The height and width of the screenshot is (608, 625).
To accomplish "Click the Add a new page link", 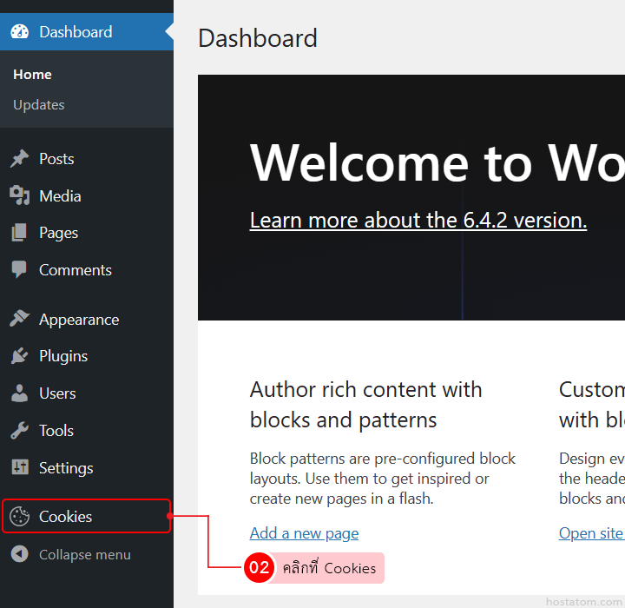I will click(x=304, y=533).
